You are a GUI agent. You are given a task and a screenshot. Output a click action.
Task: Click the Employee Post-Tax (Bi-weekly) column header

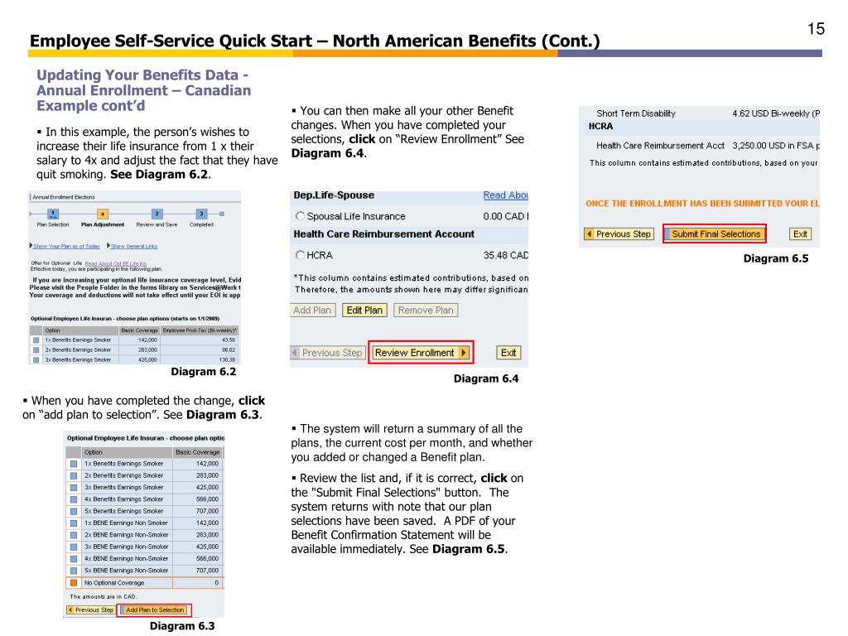(199, 330)
